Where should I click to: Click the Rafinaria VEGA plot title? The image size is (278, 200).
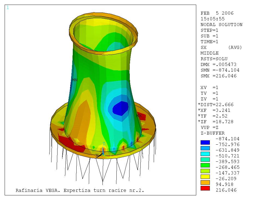80,190
